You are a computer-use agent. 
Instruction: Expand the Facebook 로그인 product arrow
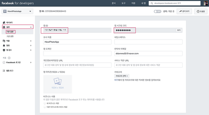click(x=31, y=62)
